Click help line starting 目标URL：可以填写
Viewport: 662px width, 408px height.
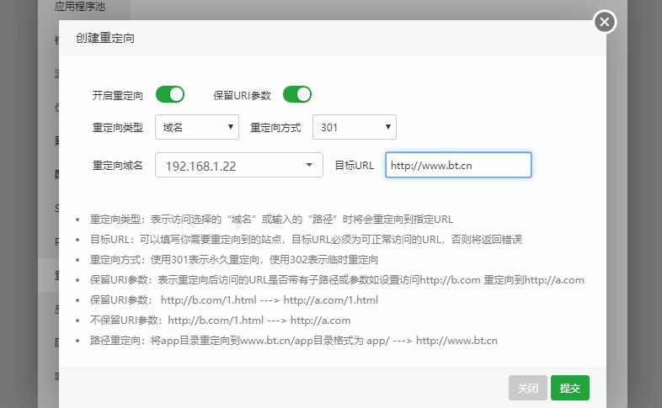pos(306,240)
